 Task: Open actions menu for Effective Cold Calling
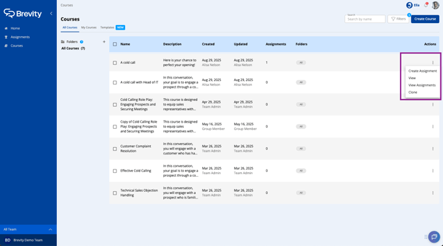pos(432,171)
